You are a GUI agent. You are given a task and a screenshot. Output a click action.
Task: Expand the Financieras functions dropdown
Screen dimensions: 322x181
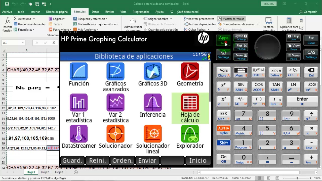33,30
